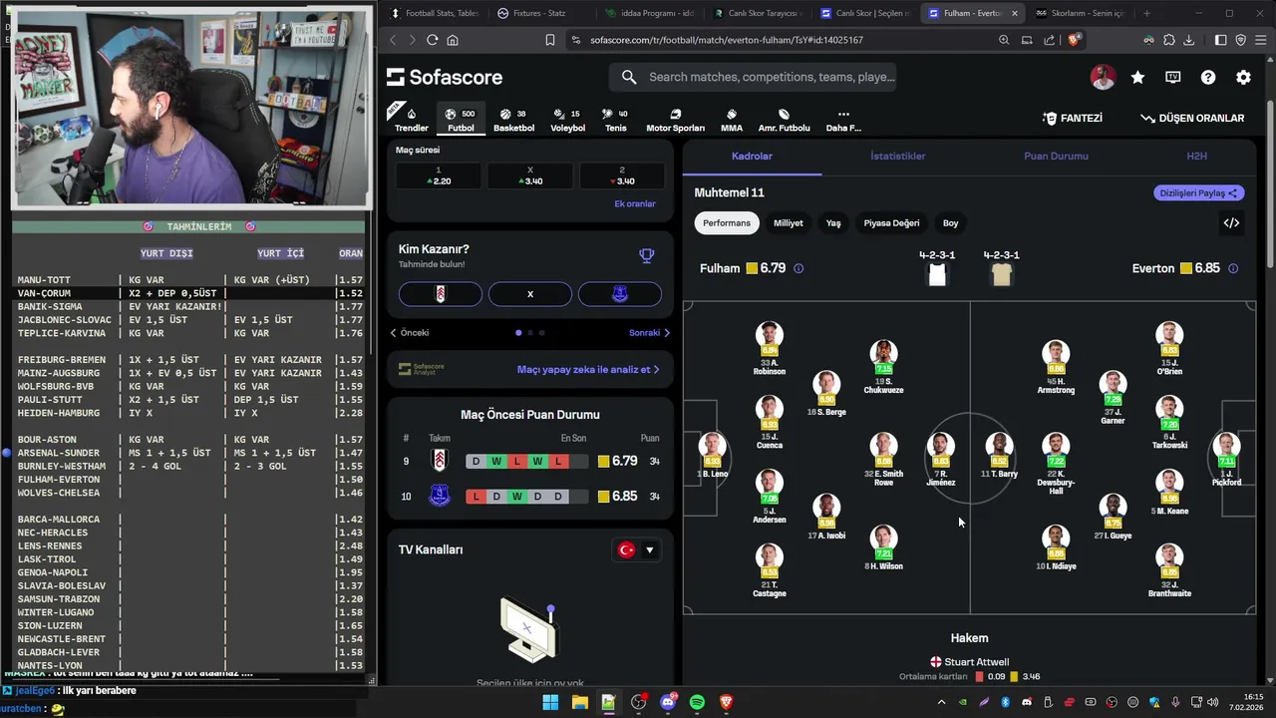Switch to Basketbol sport
The height and width of the screenshot is (718, 1276).
tap(513, 120)
